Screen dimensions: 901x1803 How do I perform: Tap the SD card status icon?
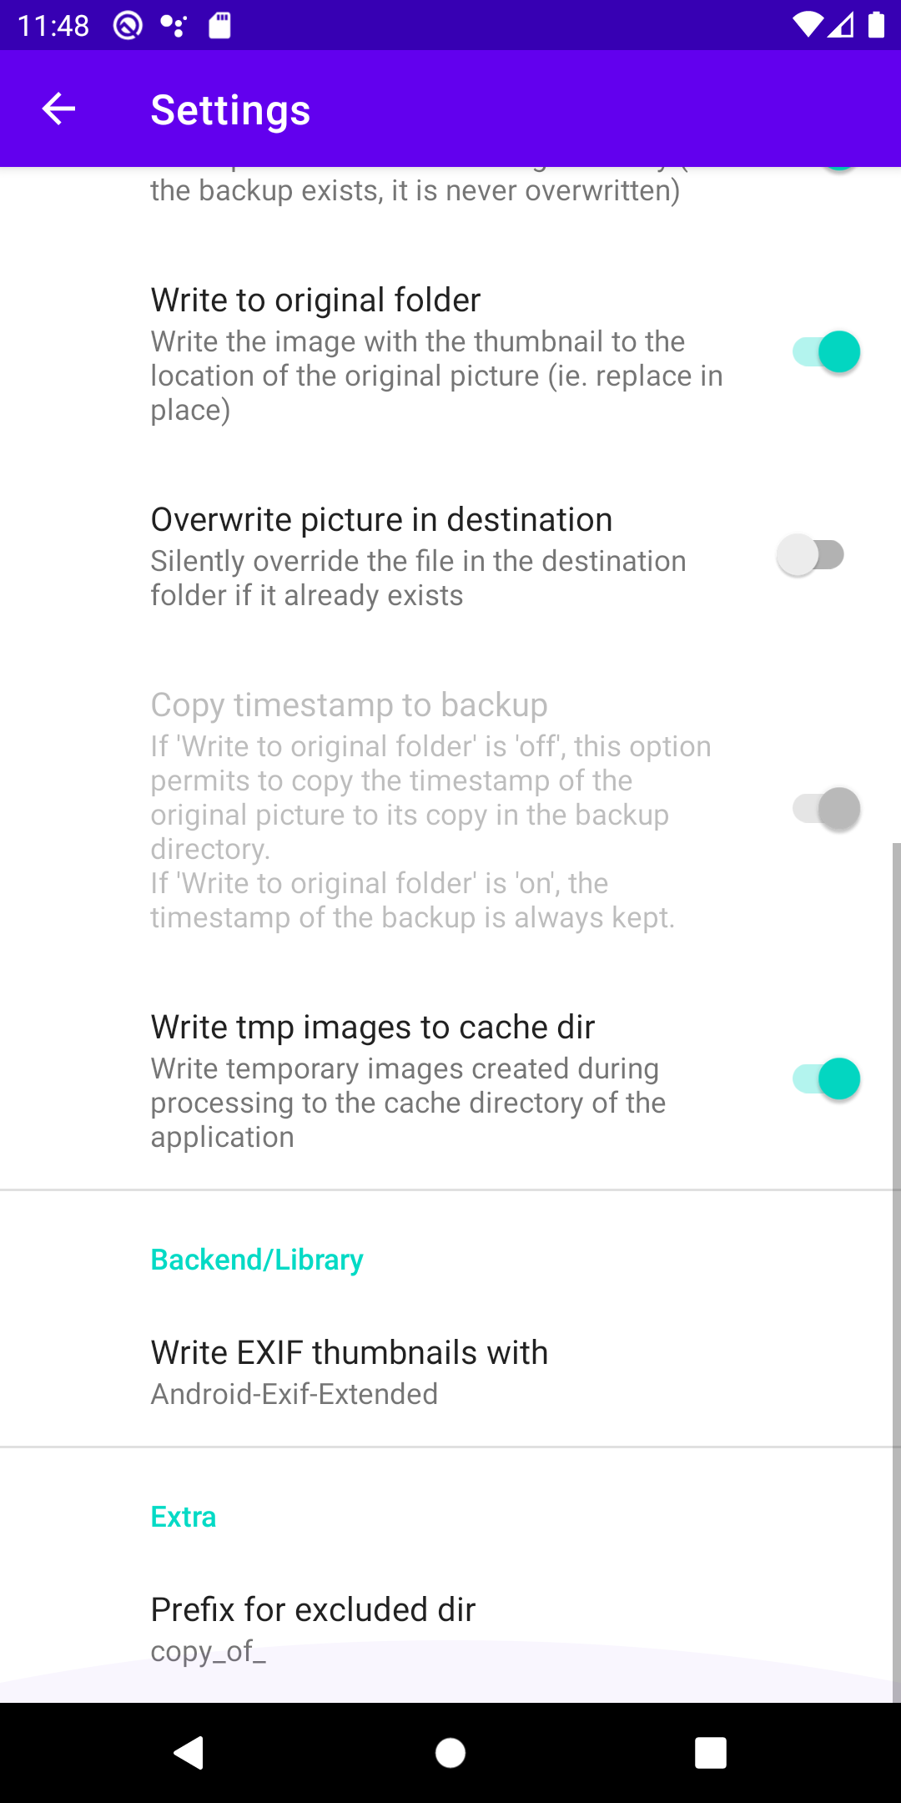tap(219, 26)
